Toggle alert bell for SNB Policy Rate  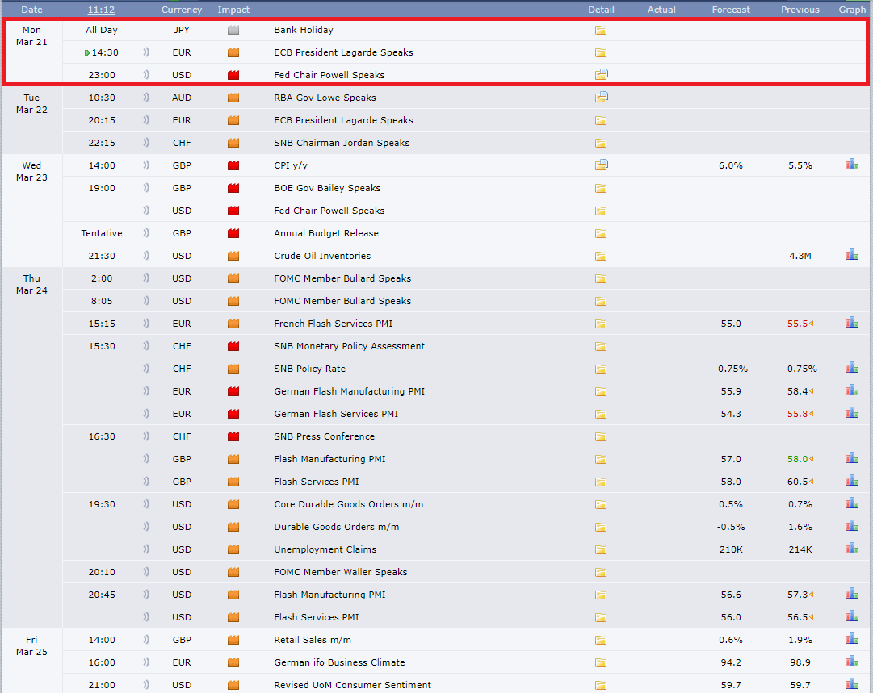click(146, 369)
